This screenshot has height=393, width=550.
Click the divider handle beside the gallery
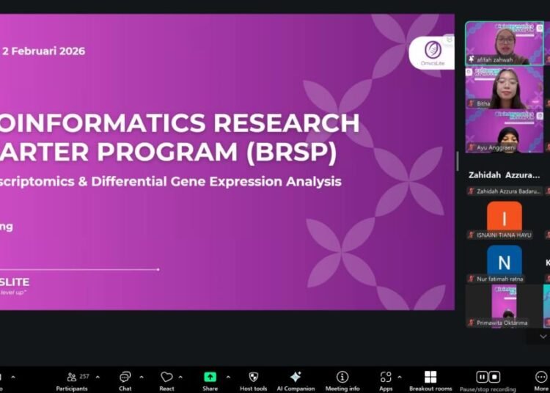(x=458, y=161)
